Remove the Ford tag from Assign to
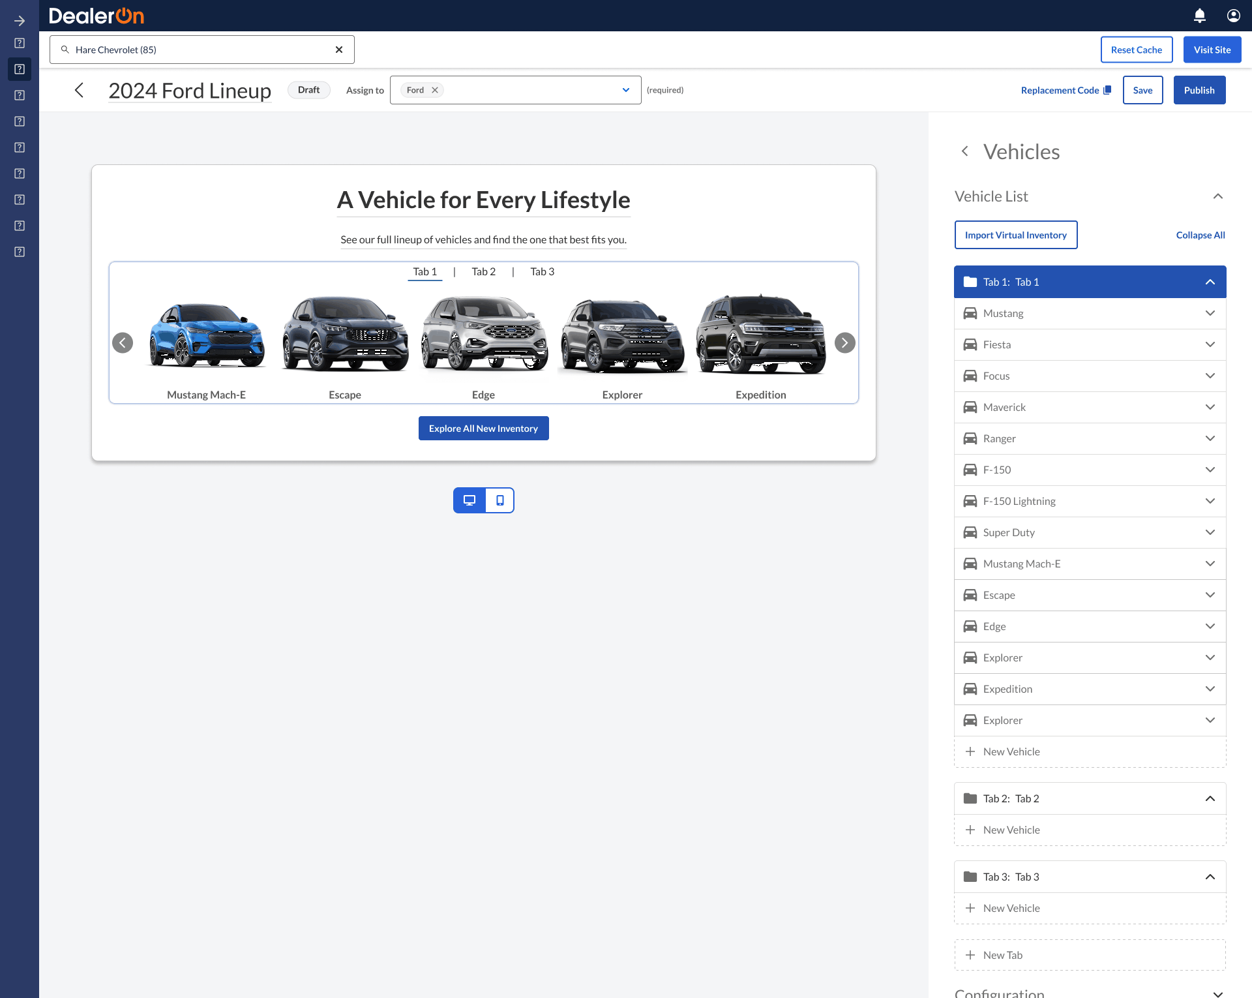The width and height of the screenshot is (1252, 998). [435, 90]
